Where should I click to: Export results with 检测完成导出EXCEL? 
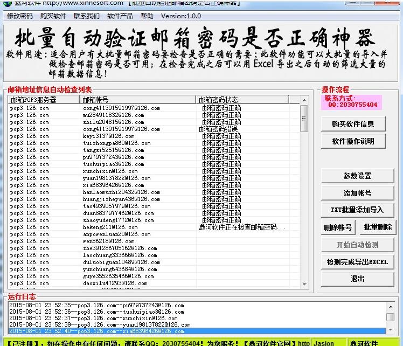pos(357,262)
